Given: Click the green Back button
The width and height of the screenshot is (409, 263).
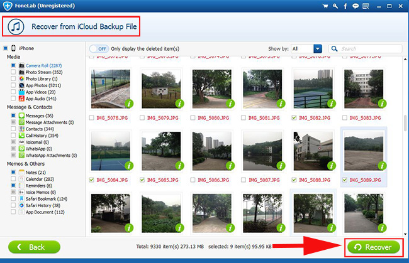Looking at the screenshot, I should tap(34, 247).
